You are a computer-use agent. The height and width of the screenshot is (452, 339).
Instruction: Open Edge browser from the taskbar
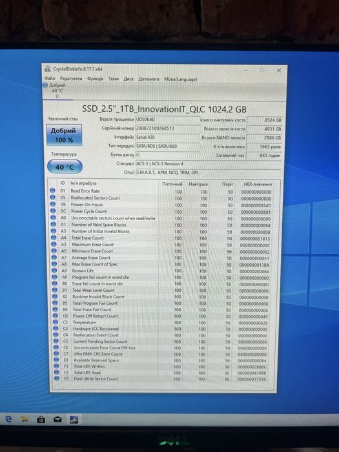[9, 419]
